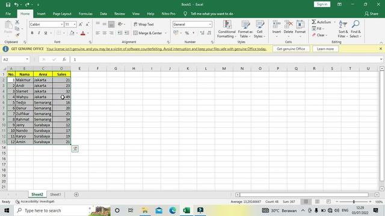Screen dimensions: 385x216
Task: Add a new sheet
Action: [x=76, y=194]
